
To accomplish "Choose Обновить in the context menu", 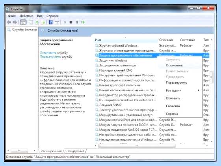I will (179, 98).
